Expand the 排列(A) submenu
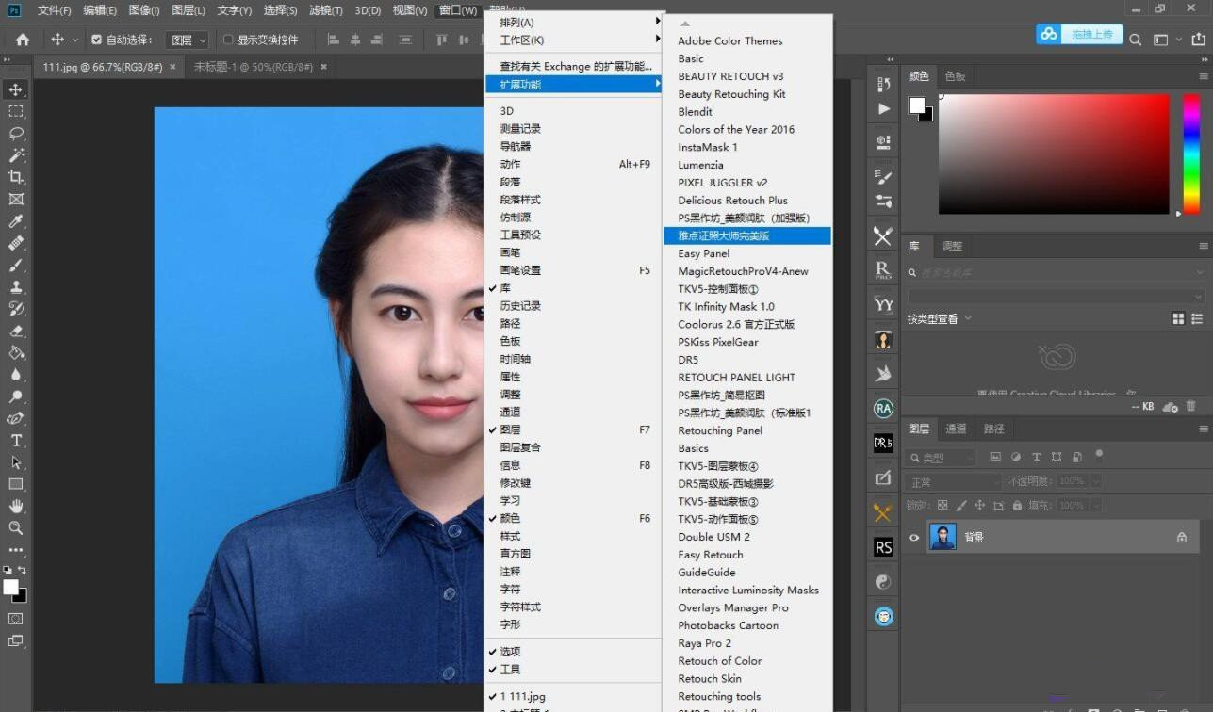Screen dimensions: 1213x712 (x=575, y=23)
